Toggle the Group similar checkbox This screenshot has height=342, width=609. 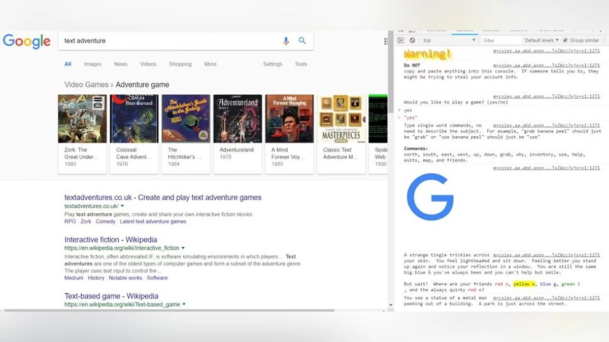click(565, 41)
